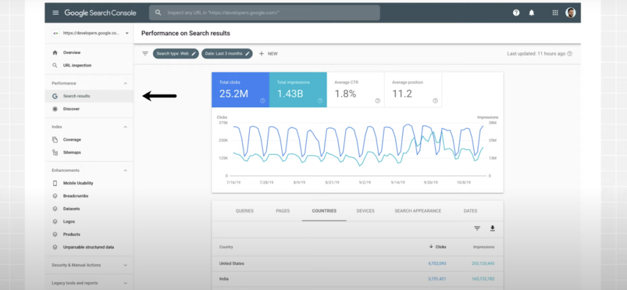Collapse the Performance section
Screen dimensions: 627x290
(125, 83)
